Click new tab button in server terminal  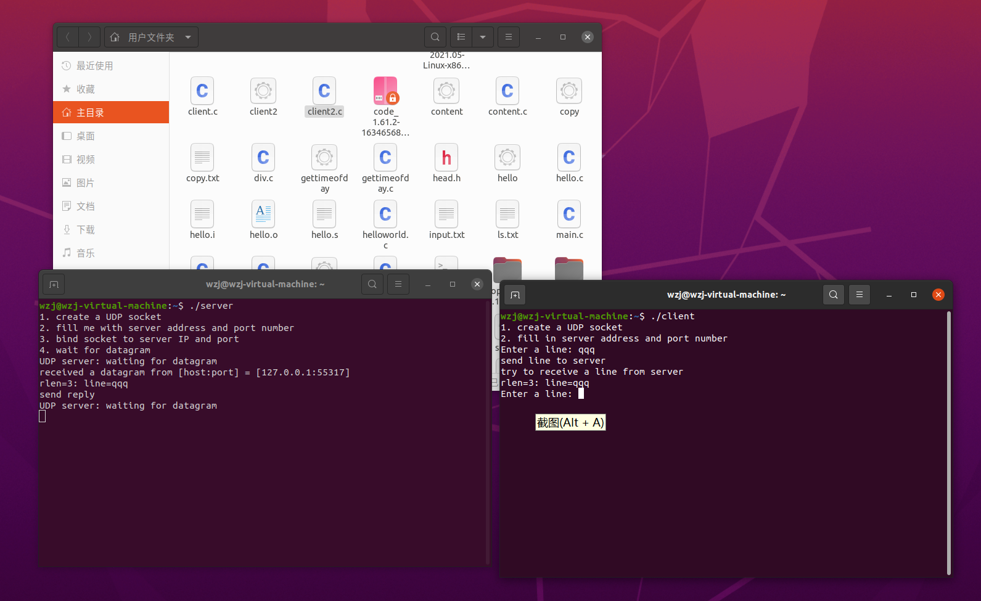click(x=54, y=284)
